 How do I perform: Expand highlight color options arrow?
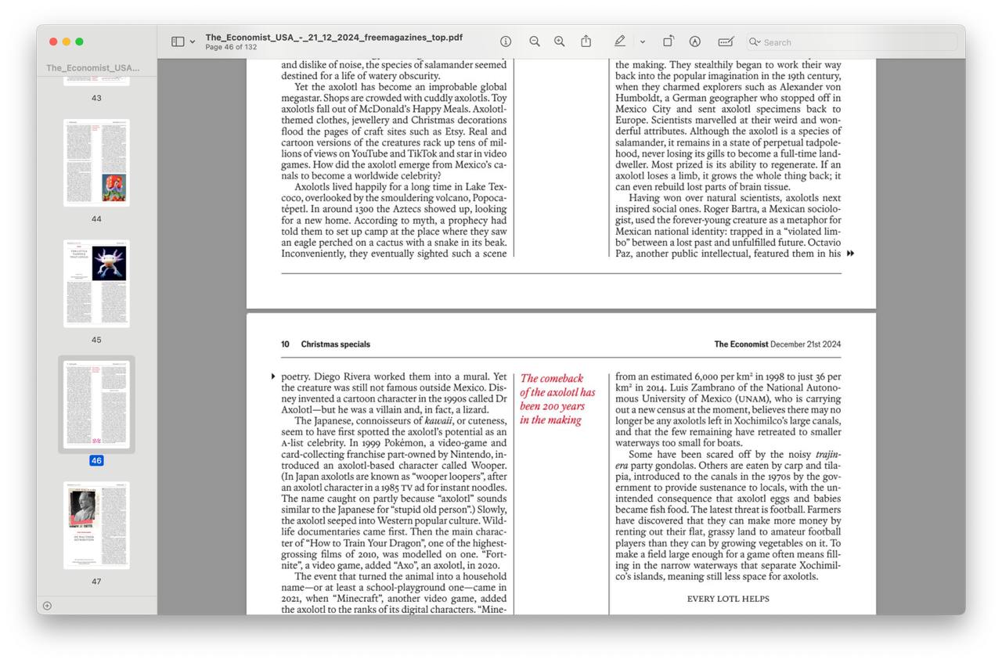pos(643,42)
